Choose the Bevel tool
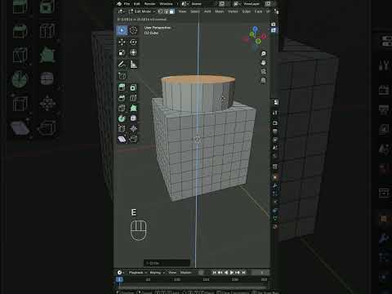Viewport: 392px width, 294px height. [122, 98]
